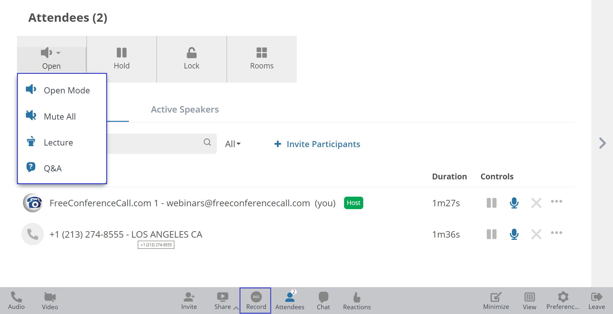
Task: Switch to the Active Speakers tab
Action: [185, 109]
